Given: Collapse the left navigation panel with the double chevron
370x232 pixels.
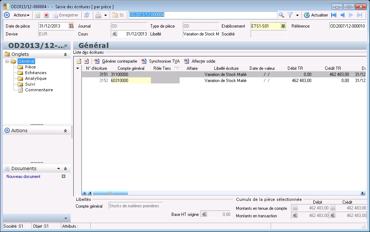Looking at the screenshot, I should pyautogui.click(x=66, y=46).
